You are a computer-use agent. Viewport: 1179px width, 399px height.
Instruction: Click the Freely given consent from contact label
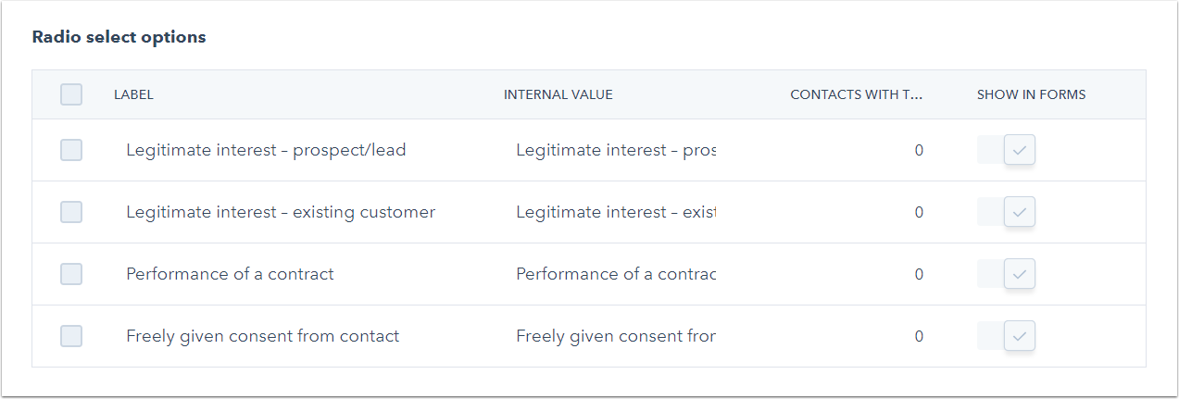[x=262, y=336]
